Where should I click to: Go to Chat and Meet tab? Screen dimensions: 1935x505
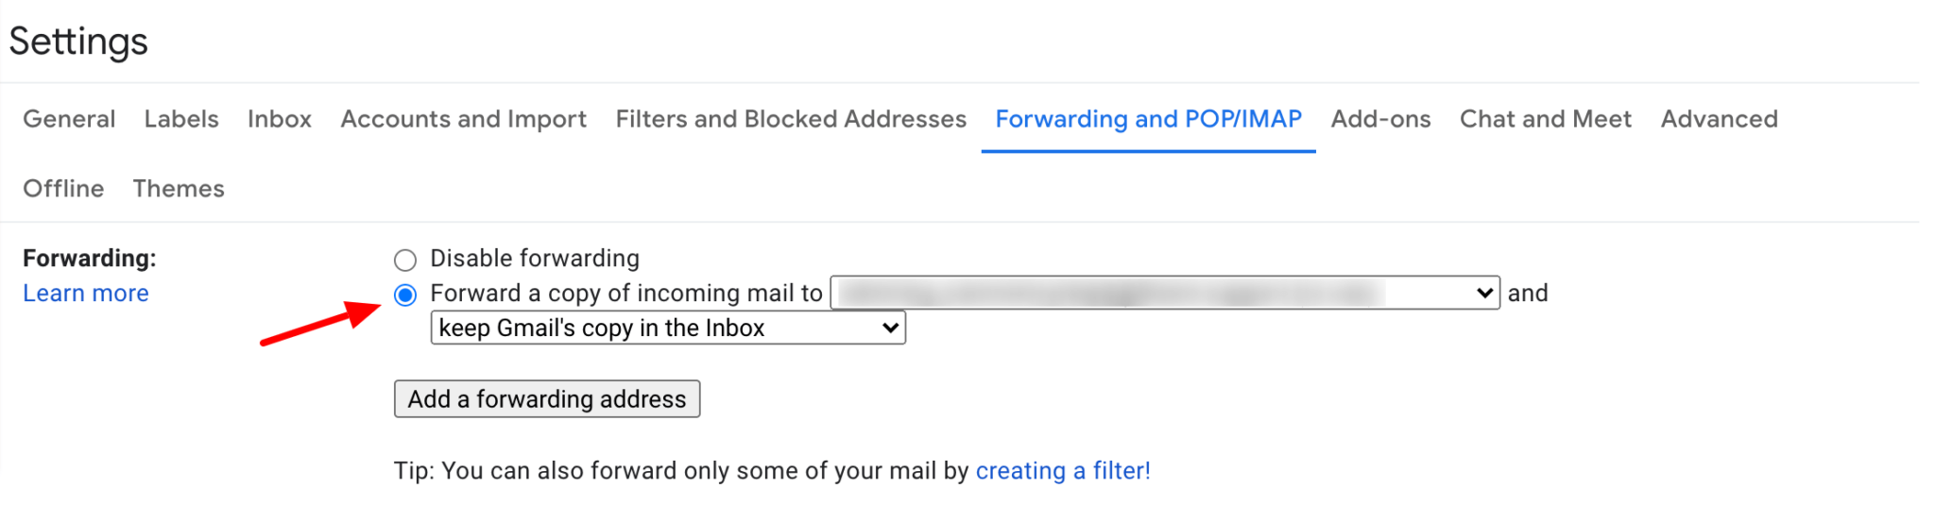tap(1546, 119)
